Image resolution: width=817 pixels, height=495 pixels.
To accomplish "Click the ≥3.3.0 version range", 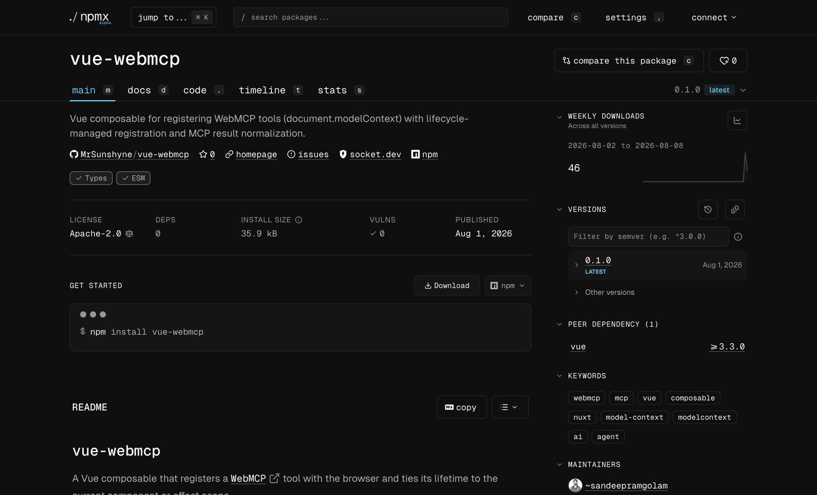I will click(727, 346).
